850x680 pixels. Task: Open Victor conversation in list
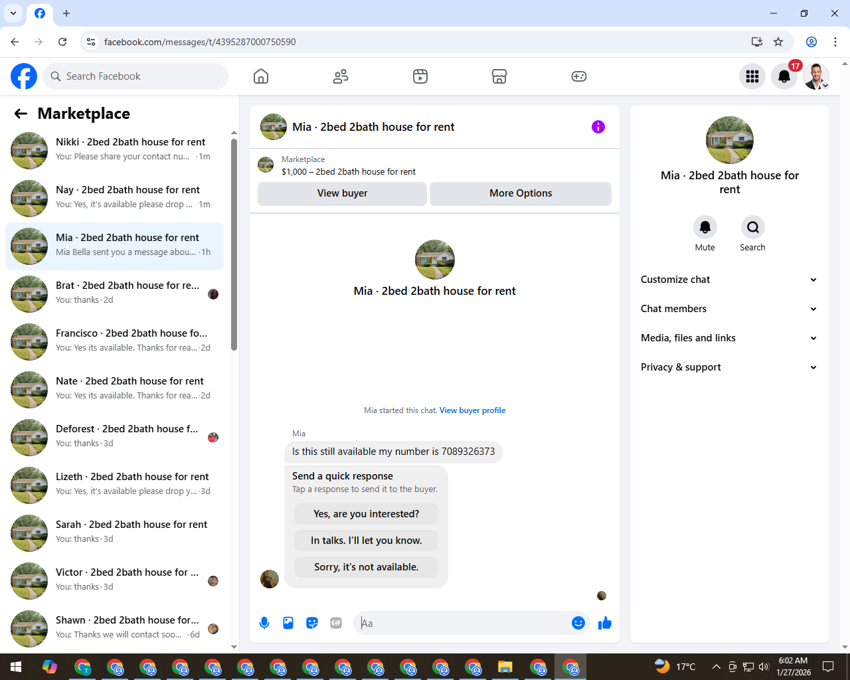tap(114, 580)
